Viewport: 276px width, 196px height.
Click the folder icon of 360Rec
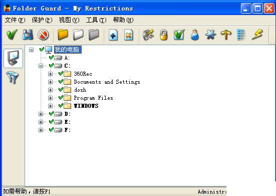click(68, 74)
